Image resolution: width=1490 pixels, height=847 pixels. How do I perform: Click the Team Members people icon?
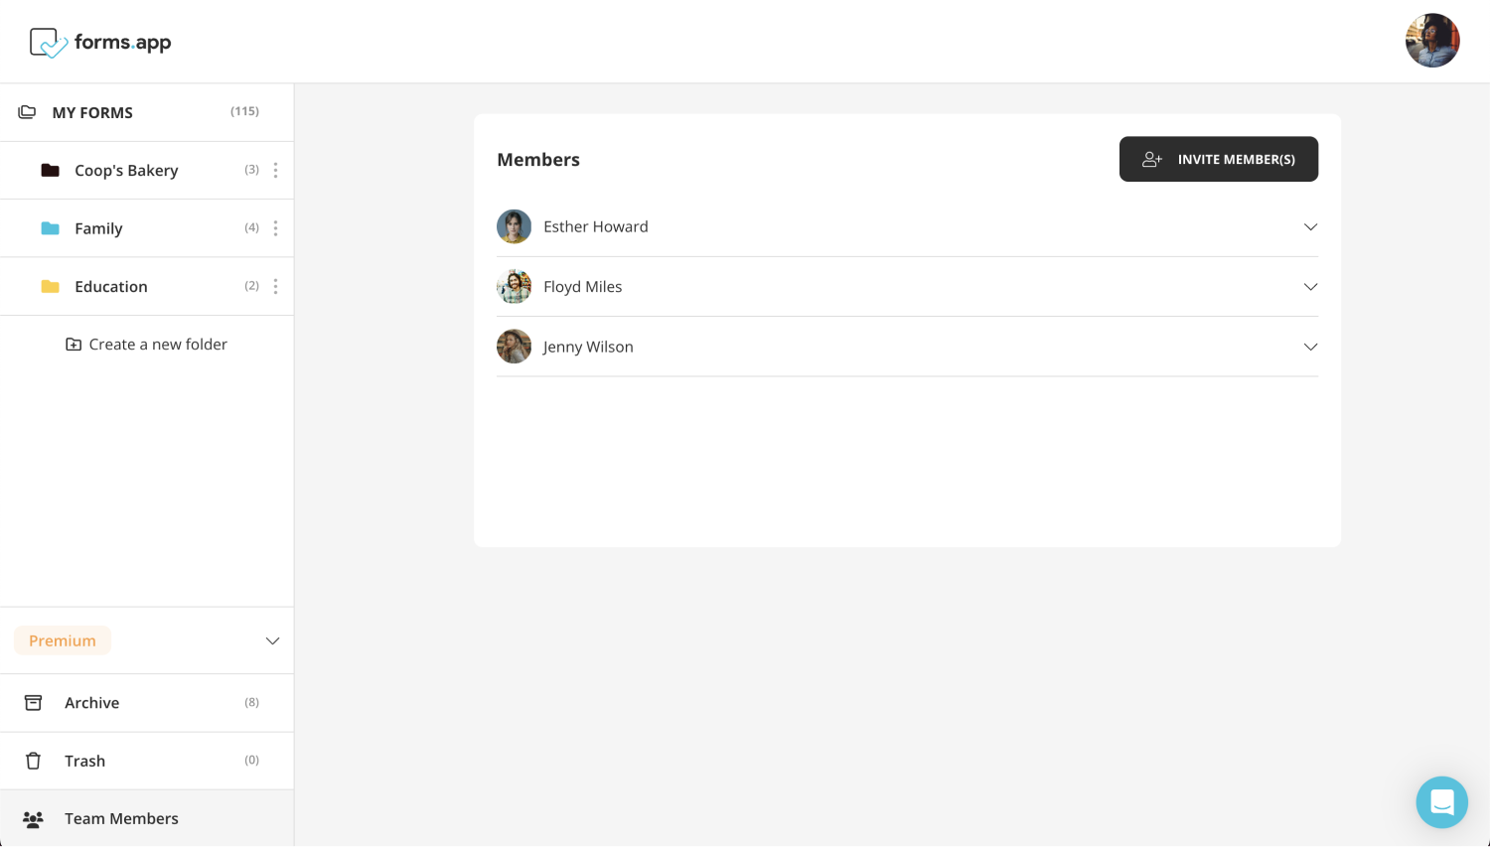click(33, 819)
